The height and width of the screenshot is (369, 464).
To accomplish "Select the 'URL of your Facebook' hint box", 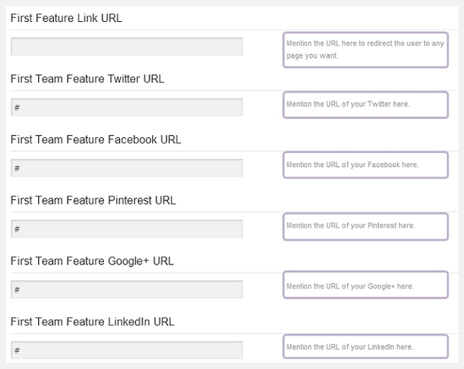I will [366, 165].
